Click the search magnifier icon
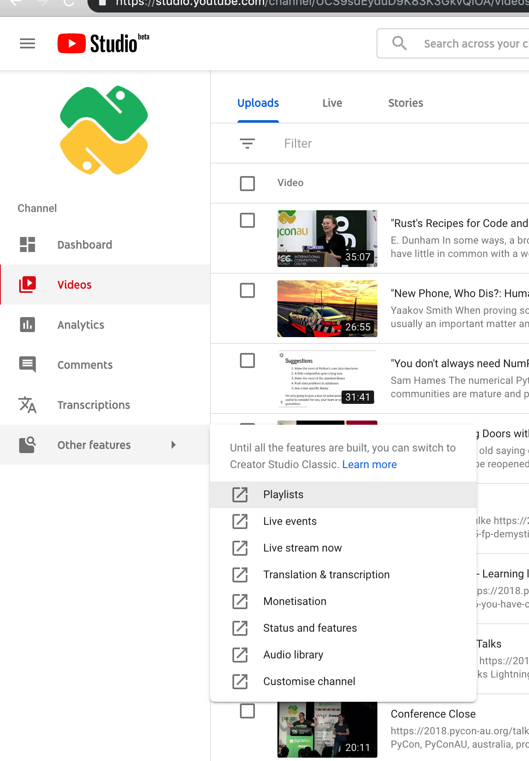The height and width of the screenshot is (761, 529). (399, 43)
